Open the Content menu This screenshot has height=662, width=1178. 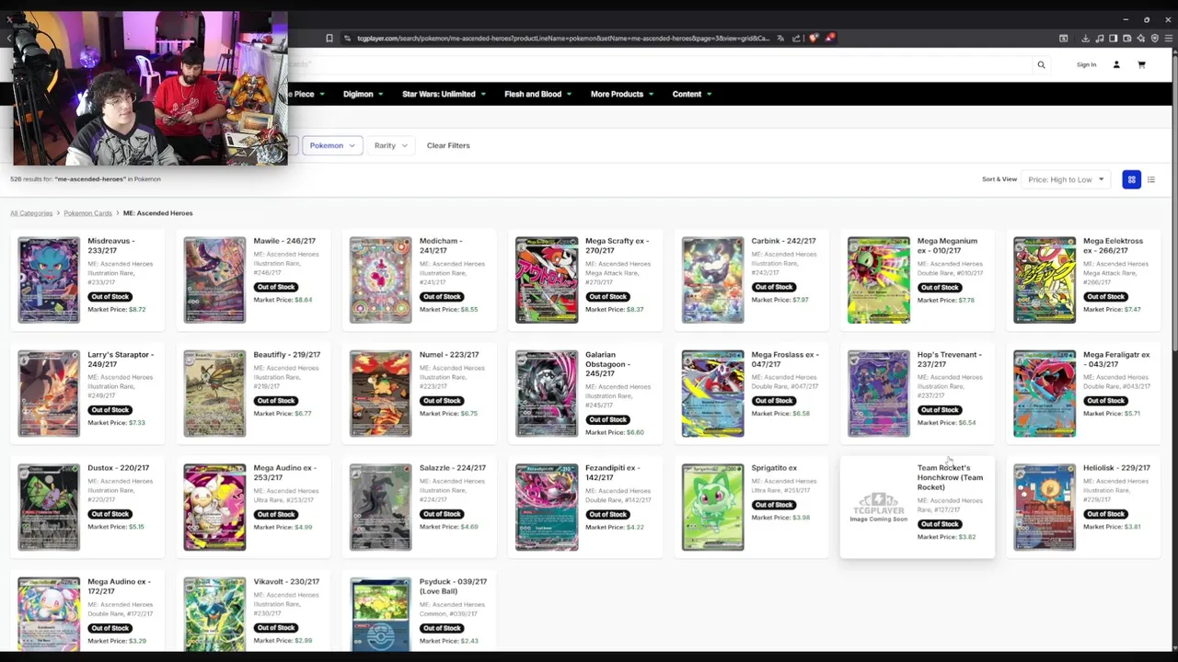pyautogui.click(x=691, y=94)
